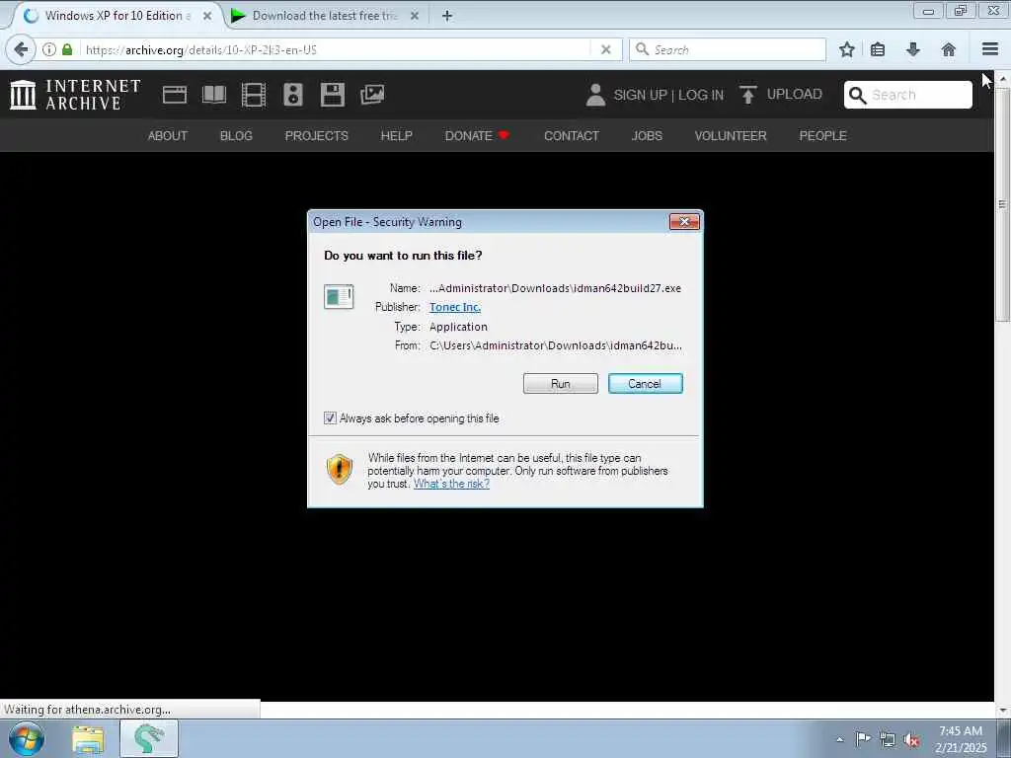Close the Windows XP for 10 Edition tab

(x=207, y=16)
